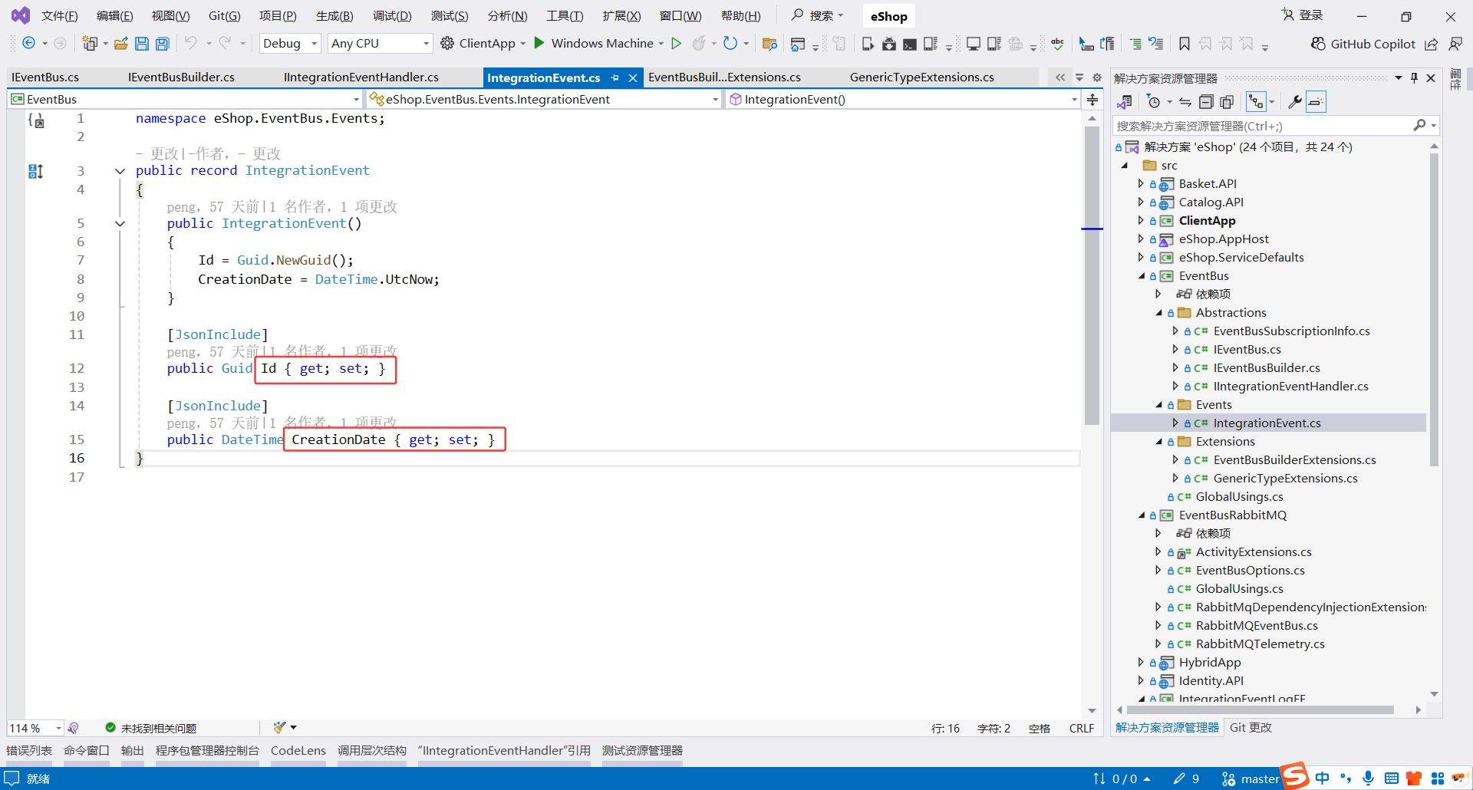Switch views icon in Solution Explorer toolbar
The image size is (1473, 790).
coord(1125,102)
